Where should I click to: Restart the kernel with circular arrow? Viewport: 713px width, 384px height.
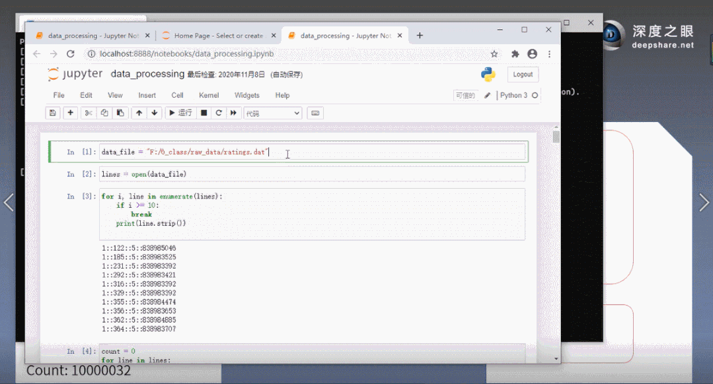pos(218,113)
